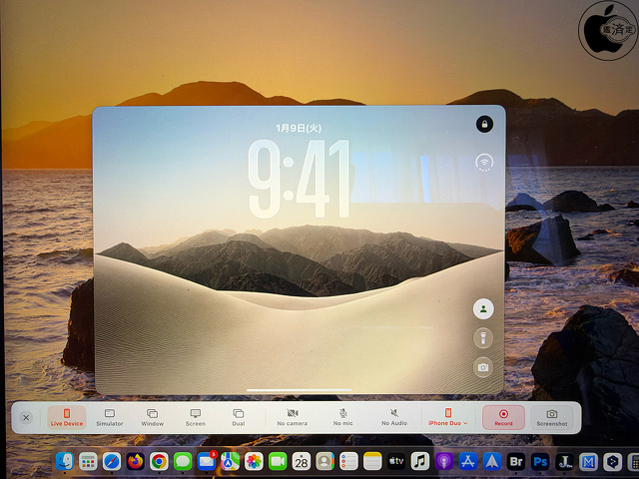Screen dimensions: 639x479
Task: Choose the Window capture mode
Action: click(x=153, y=417)
